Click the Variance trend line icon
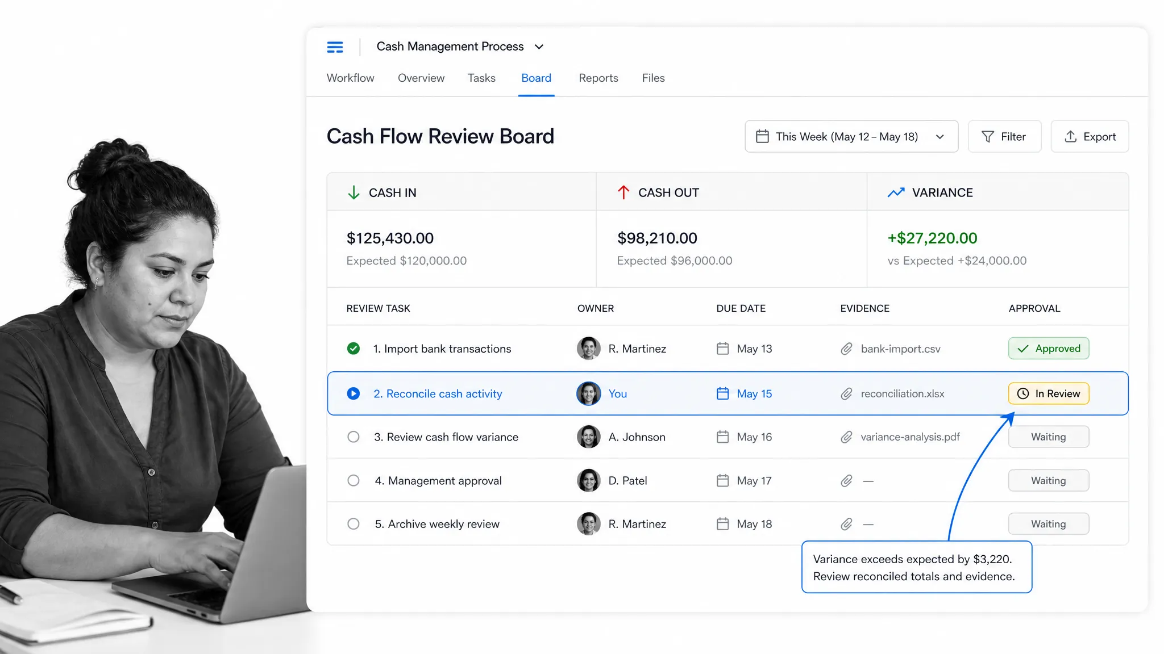Screen dimensions: 1164x654 pos(896,192)
